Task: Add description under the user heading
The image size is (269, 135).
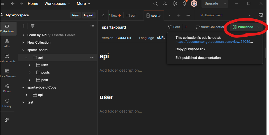Action: pos(121,111)
